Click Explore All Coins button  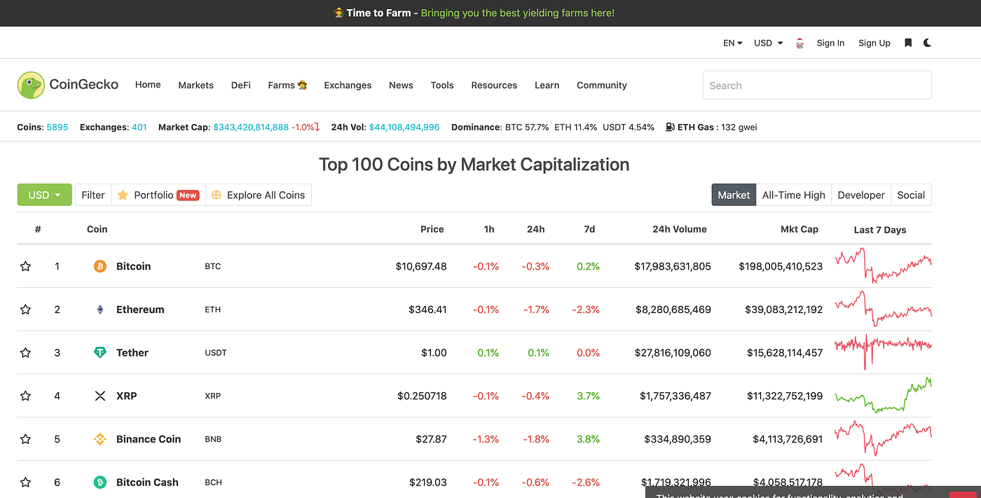point(259,195)
